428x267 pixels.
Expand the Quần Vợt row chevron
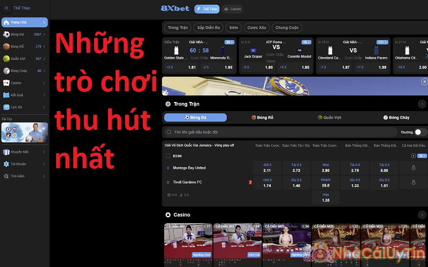pyautogui.click(x=44, y=59)
